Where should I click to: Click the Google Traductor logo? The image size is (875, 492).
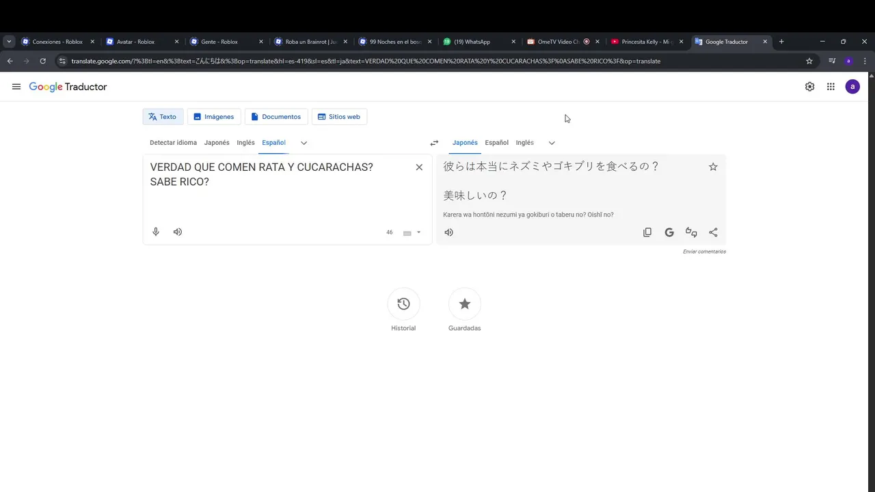click(x=68, y=87)
